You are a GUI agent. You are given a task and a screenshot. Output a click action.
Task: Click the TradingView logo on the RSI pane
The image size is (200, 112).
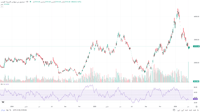click(3, 102)
